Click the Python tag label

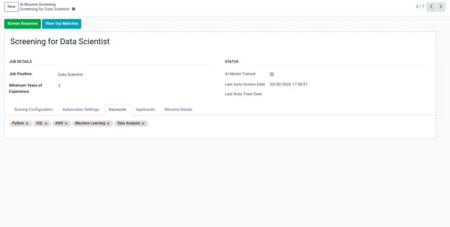point(18,123)
